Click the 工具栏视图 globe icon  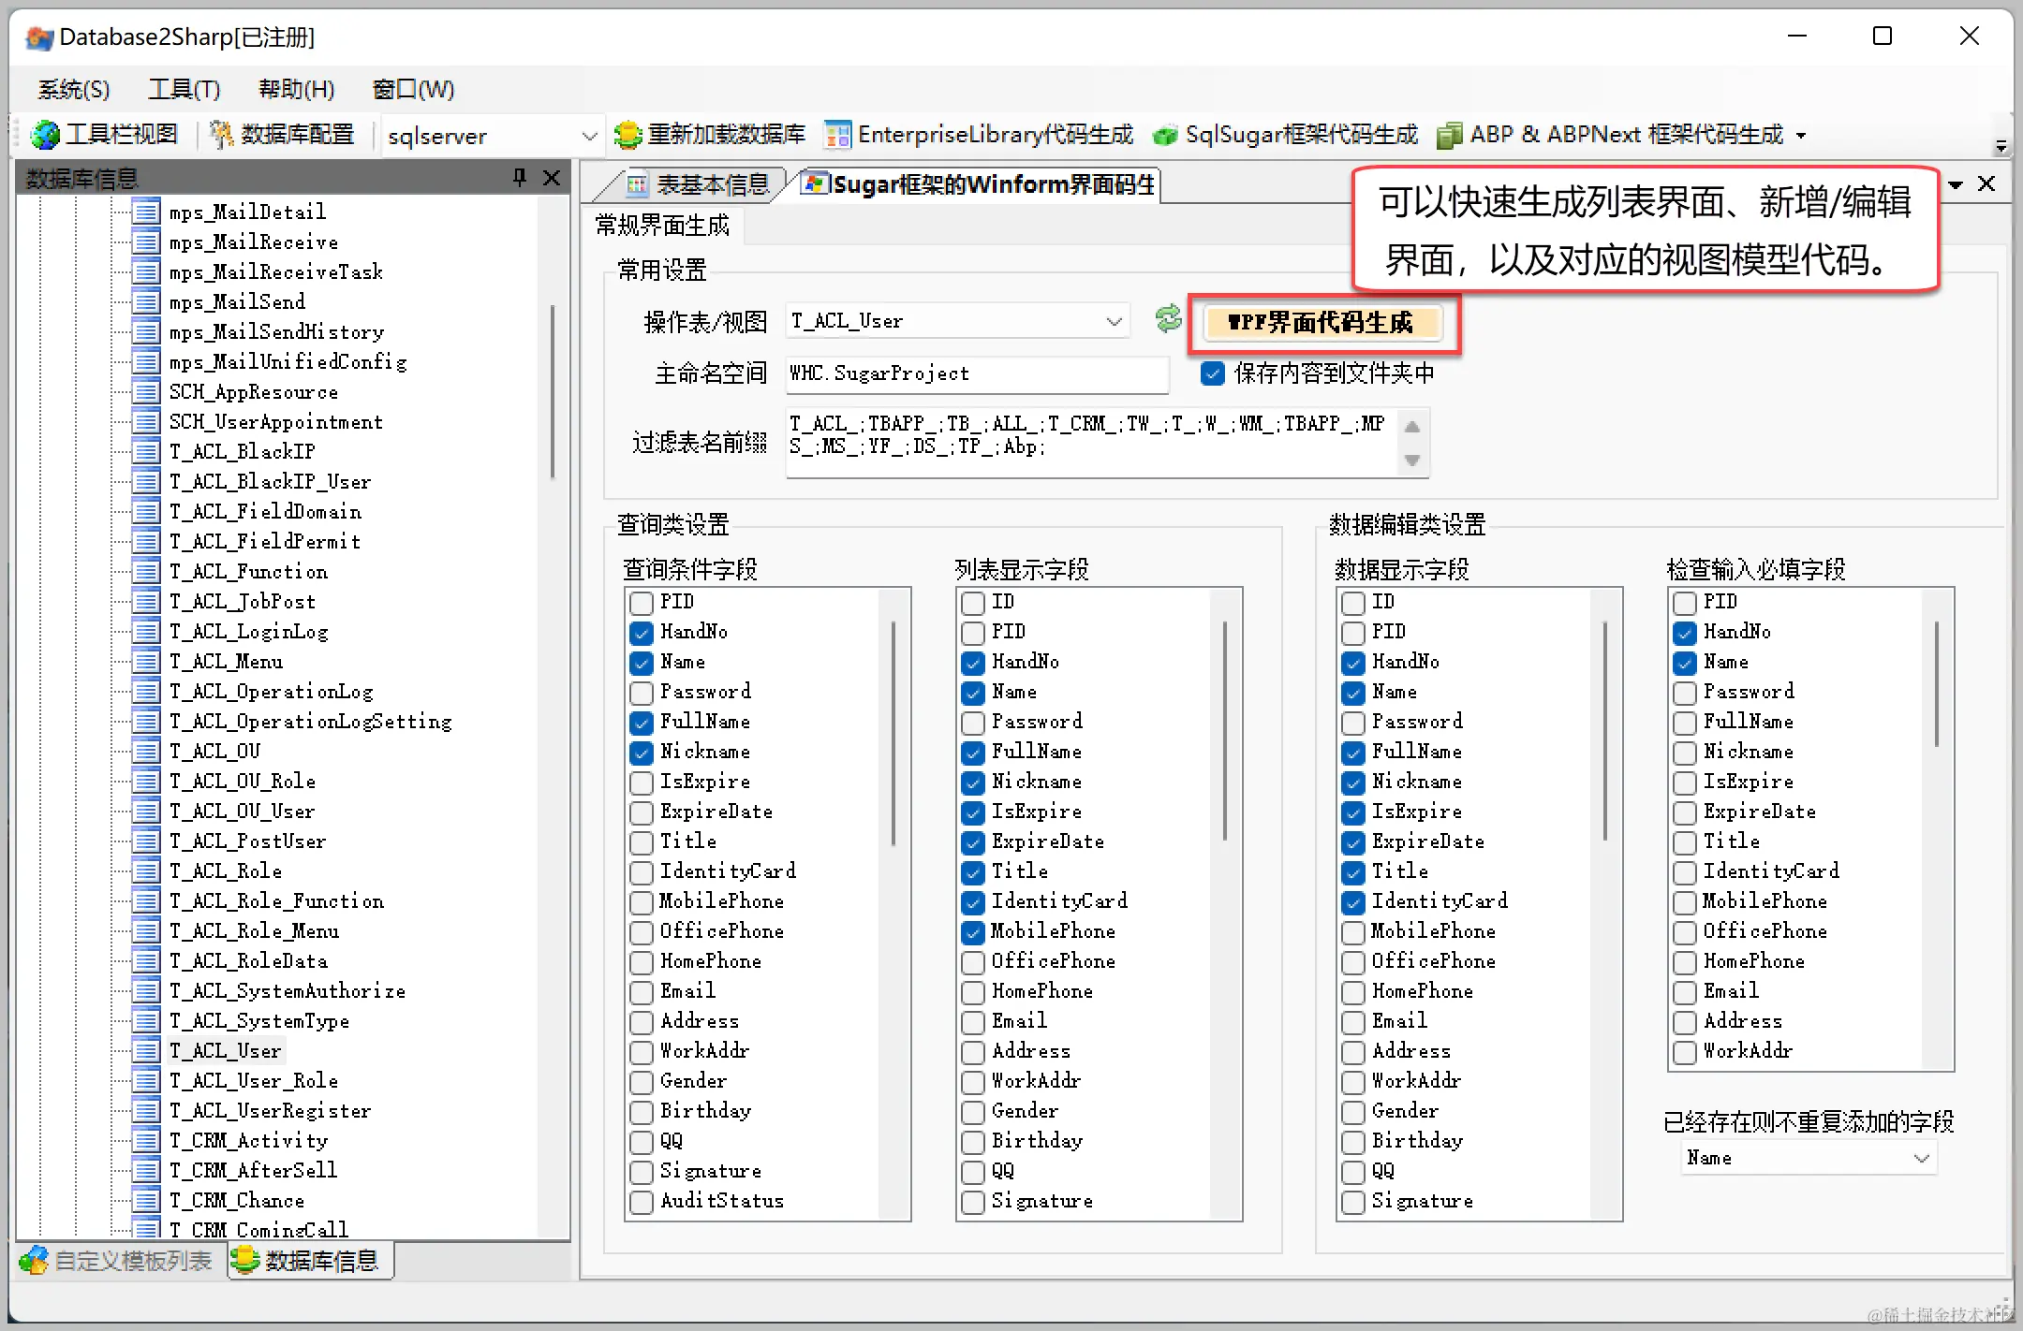pyautogui.click(x=44, y=135)
